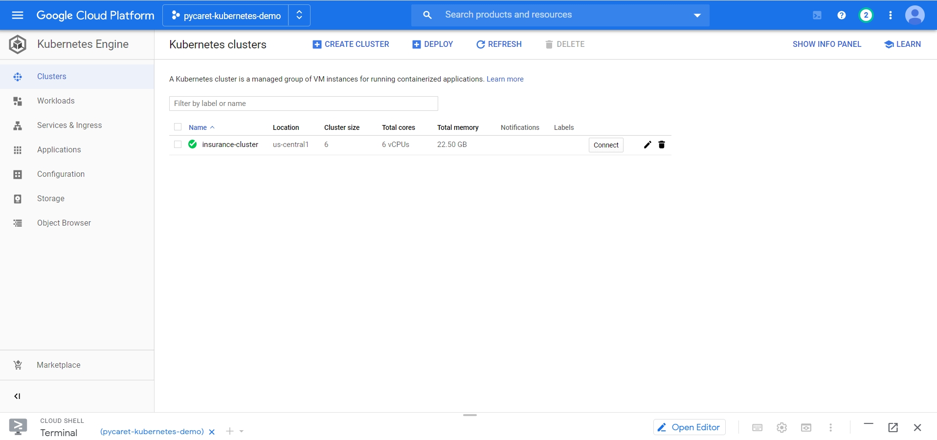This screenshot has height=440, width=937.
Task: Expand the new terminal tab dropdown arrow
Action: (x=242, y=431)
